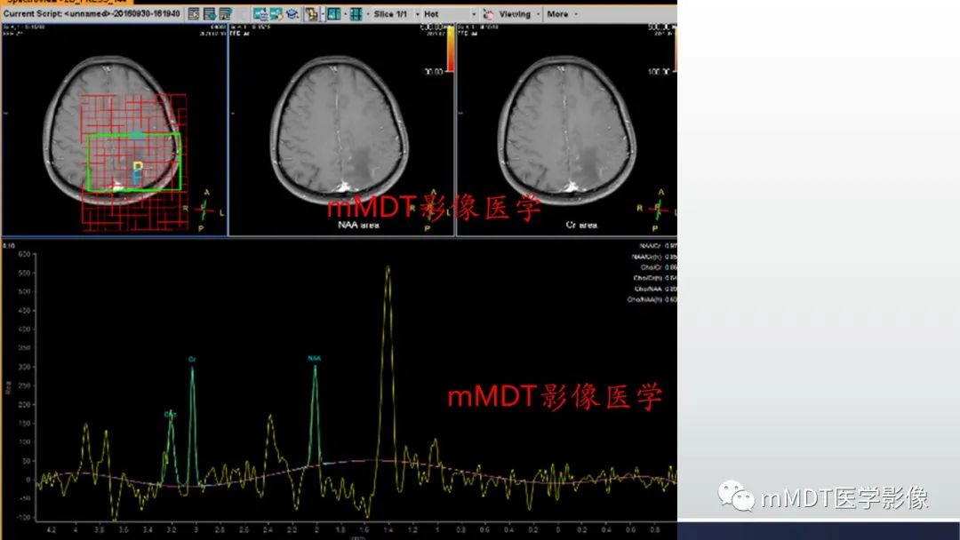This screenshot has height=540, width=960.
Task: Open the More menu
Action: click(x=562, y=14)
